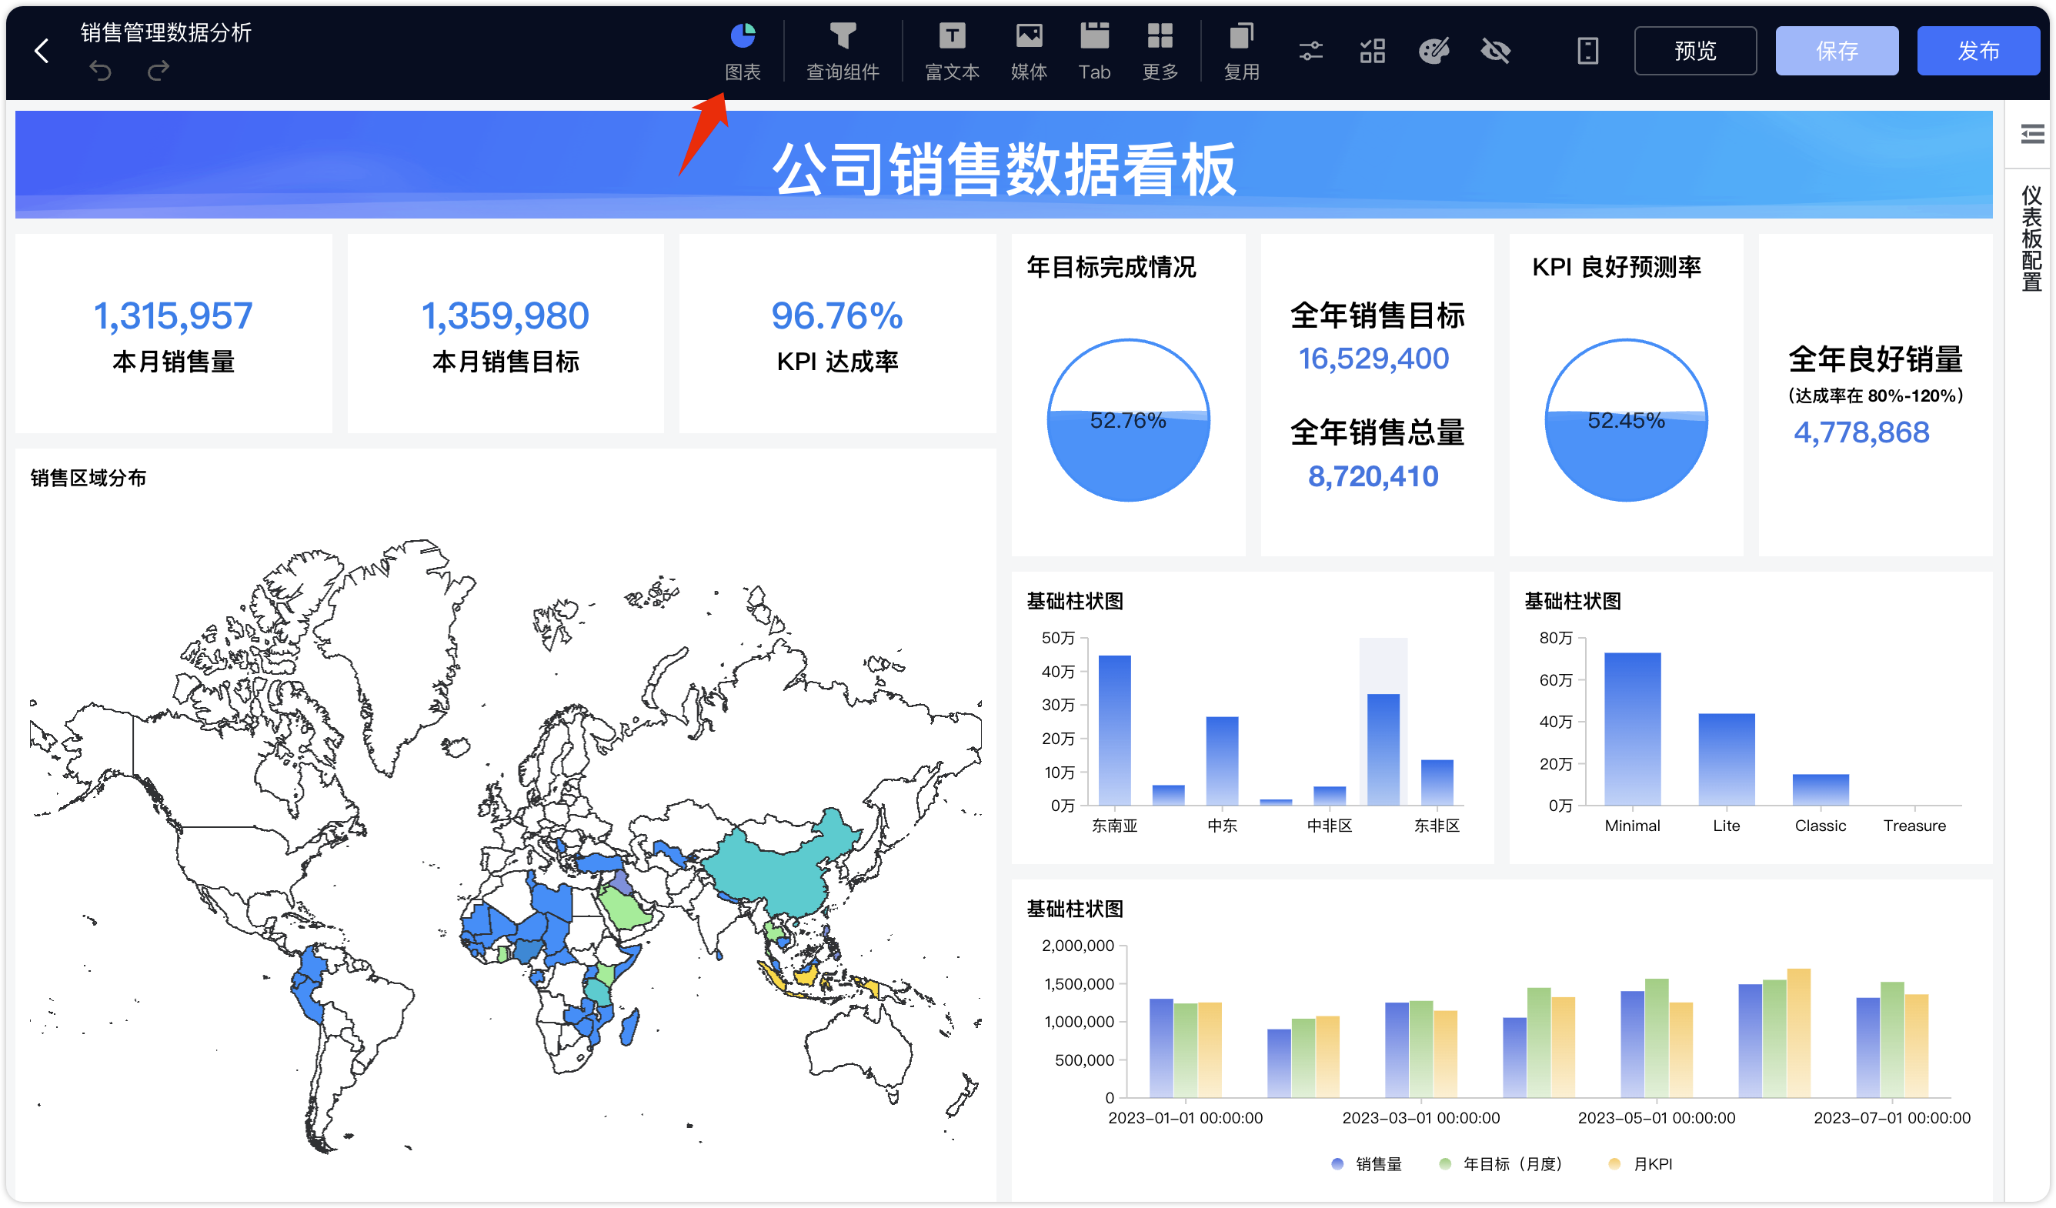Click the Lite bar
2056x1208 pixels.
(x=1727, y=759)
